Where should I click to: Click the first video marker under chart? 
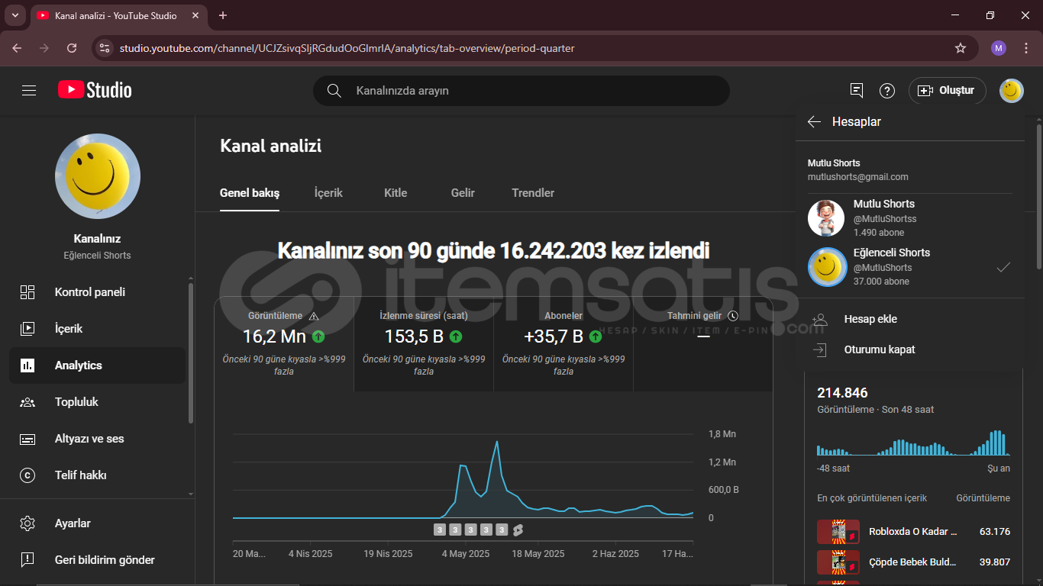pos(440,530)
